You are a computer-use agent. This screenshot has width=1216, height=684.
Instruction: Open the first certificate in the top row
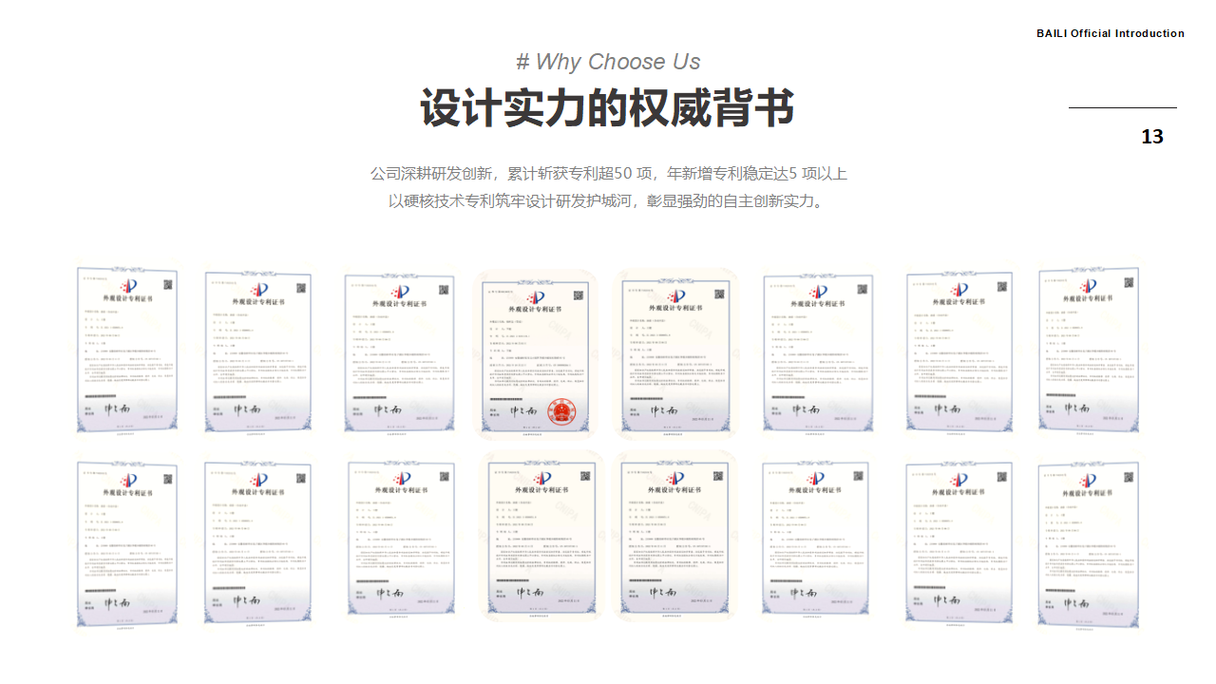[x=127, y=351]
